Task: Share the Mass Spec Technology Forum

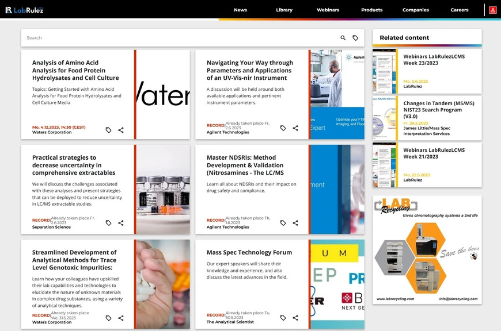Action: tap(295, 318)
